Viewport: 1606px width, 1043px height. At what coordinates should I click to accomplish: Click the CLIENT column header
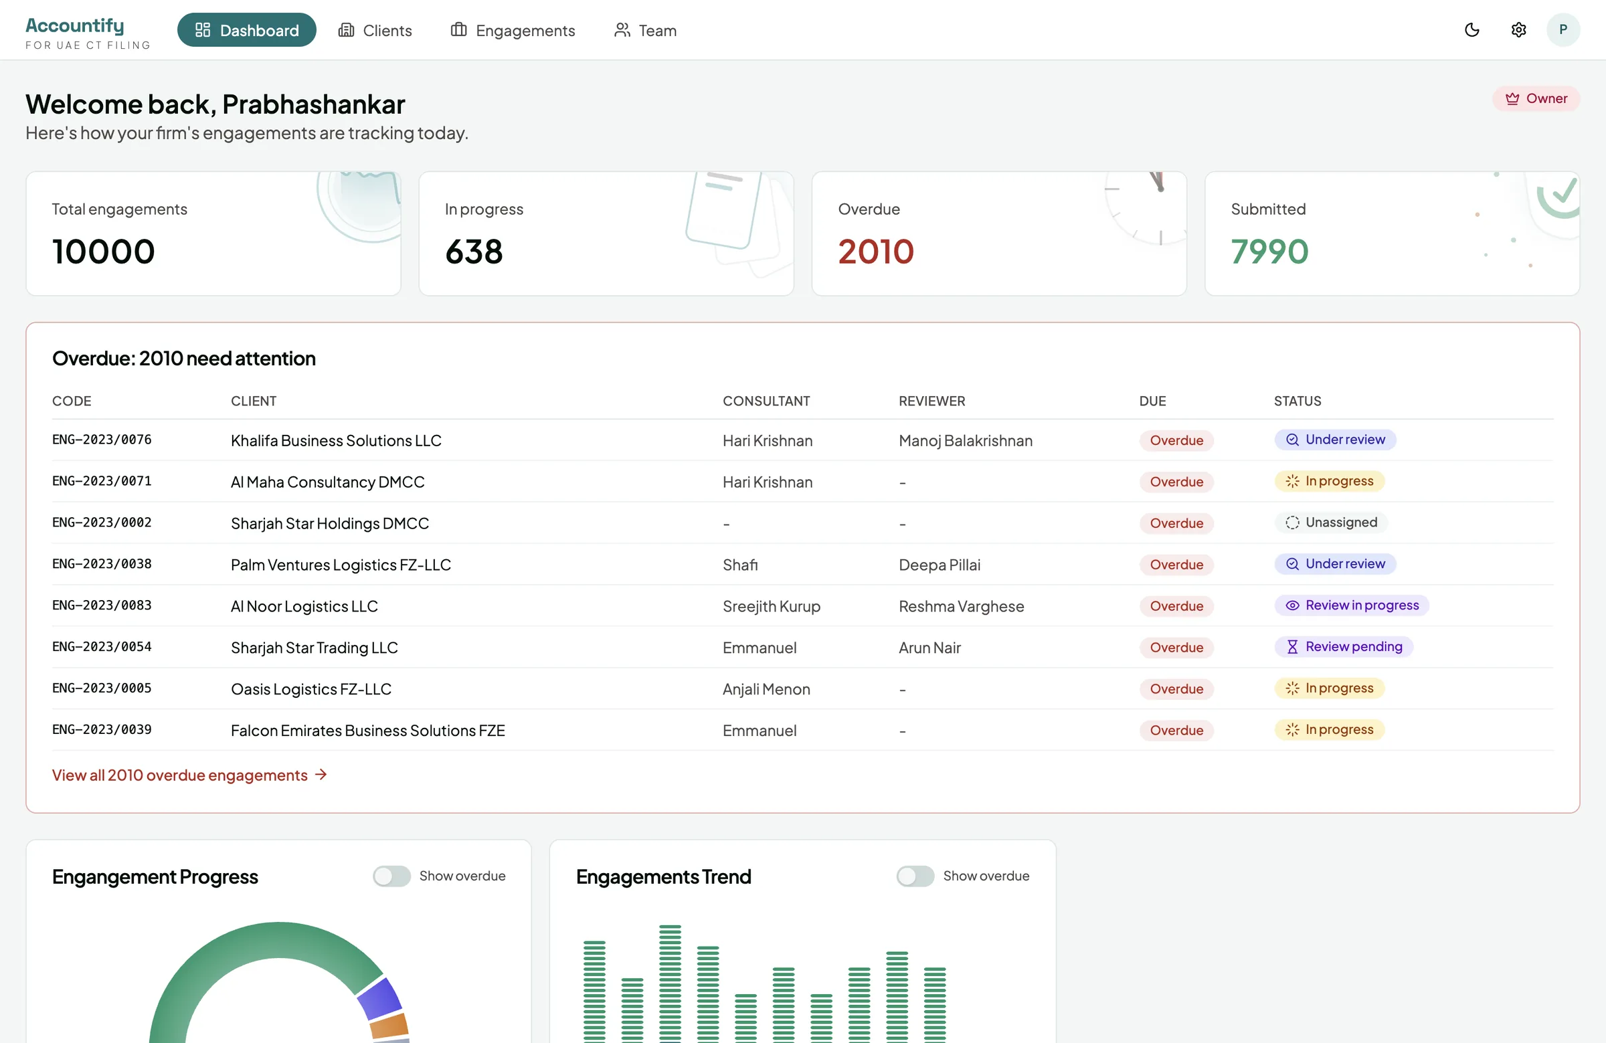click(x=254, y=401)
